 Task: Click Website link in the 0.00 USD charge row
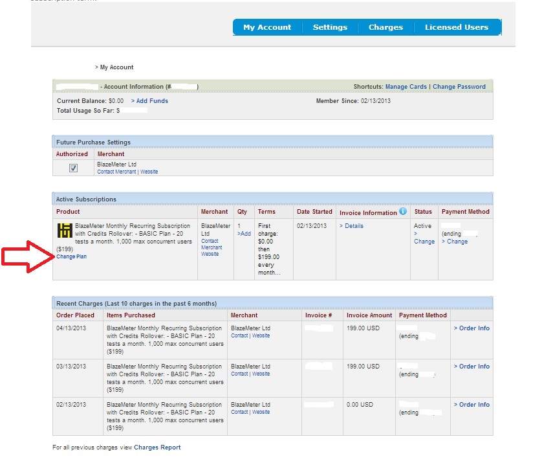[x=261, y=412]
